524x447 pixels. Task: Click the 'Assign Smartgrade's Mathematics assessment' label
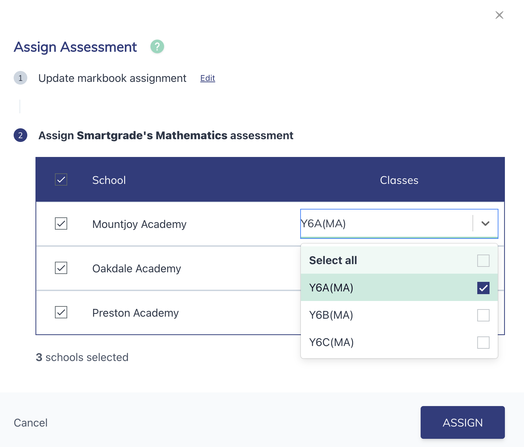pyautogui.click(x=166, y=135)
